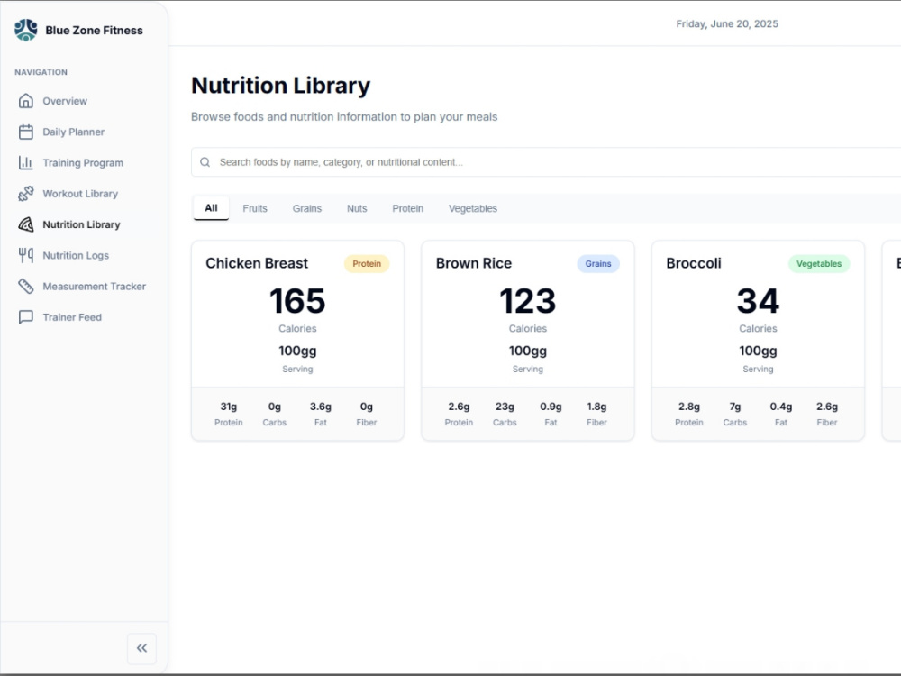
Task: Click 23g carbs on Brown Rice
Action: (x=505, y=407)
